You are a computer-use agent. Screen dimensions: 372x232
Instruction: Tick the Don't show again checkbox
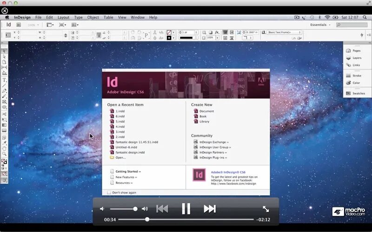[x=109, y=193]
